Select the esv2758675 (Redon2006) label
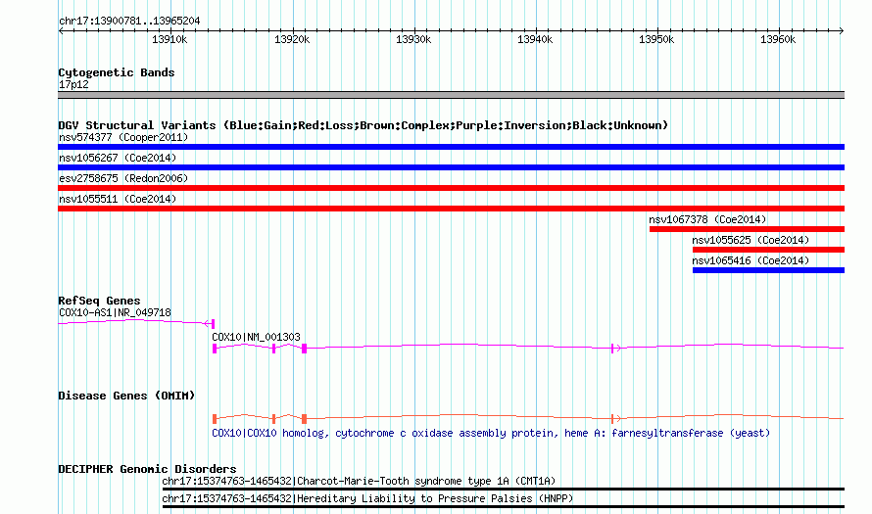The height and width of the screenshot is (514, 872). click(x=123, y=178)
